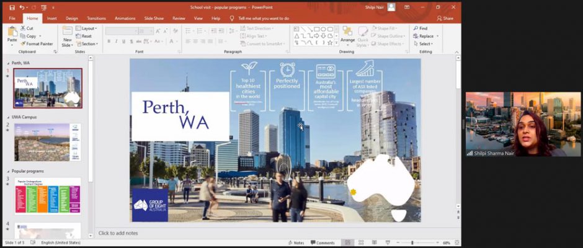The image size is (583, 248).
Task: Click Clear All Formatting icon
Action: click(175, 31)
